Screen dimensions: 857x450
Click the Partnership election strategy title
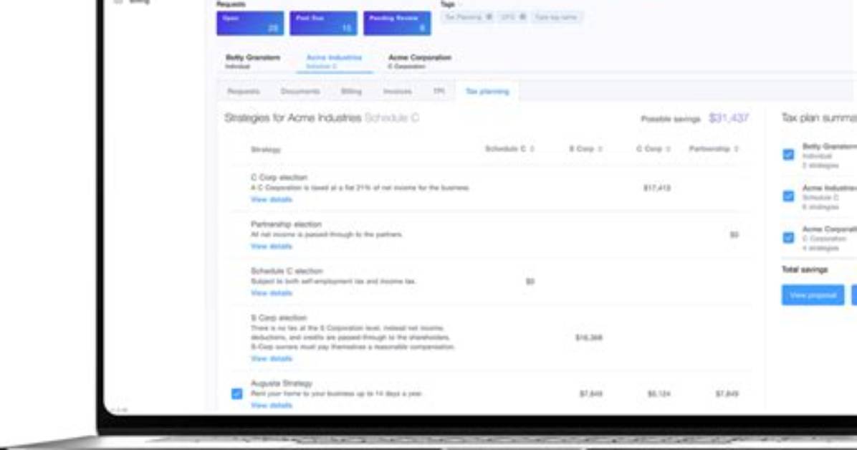[x=286, y=224]
